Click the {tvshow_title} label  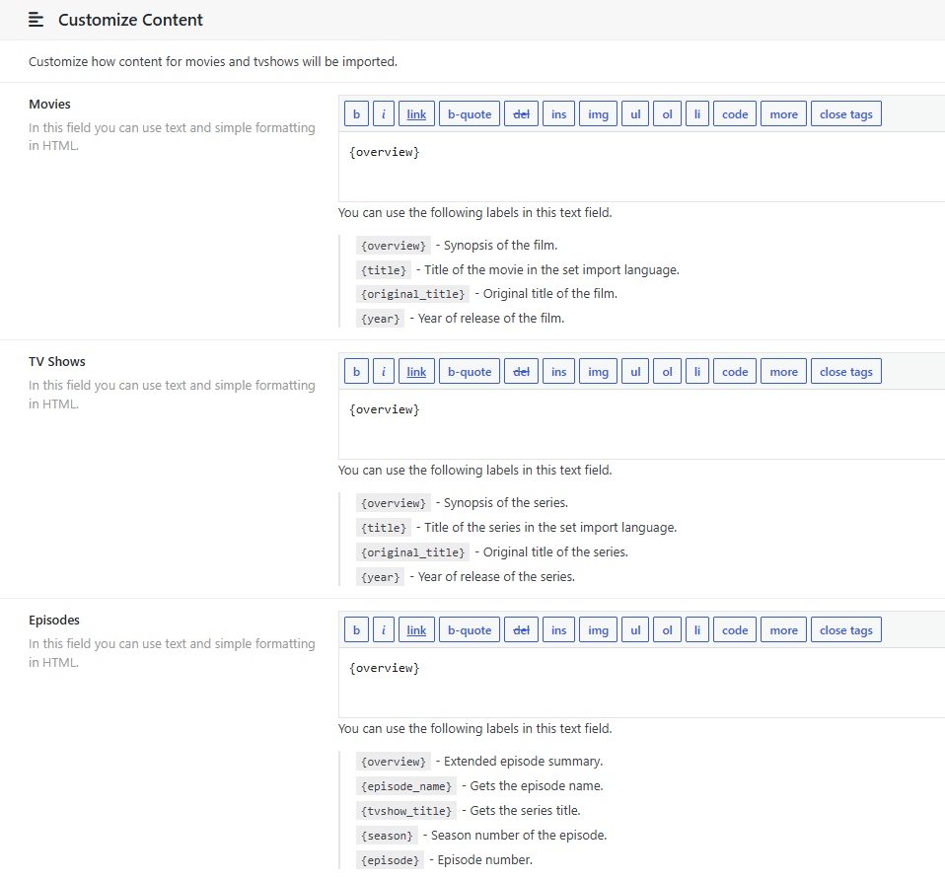click(x=406, y=811)
